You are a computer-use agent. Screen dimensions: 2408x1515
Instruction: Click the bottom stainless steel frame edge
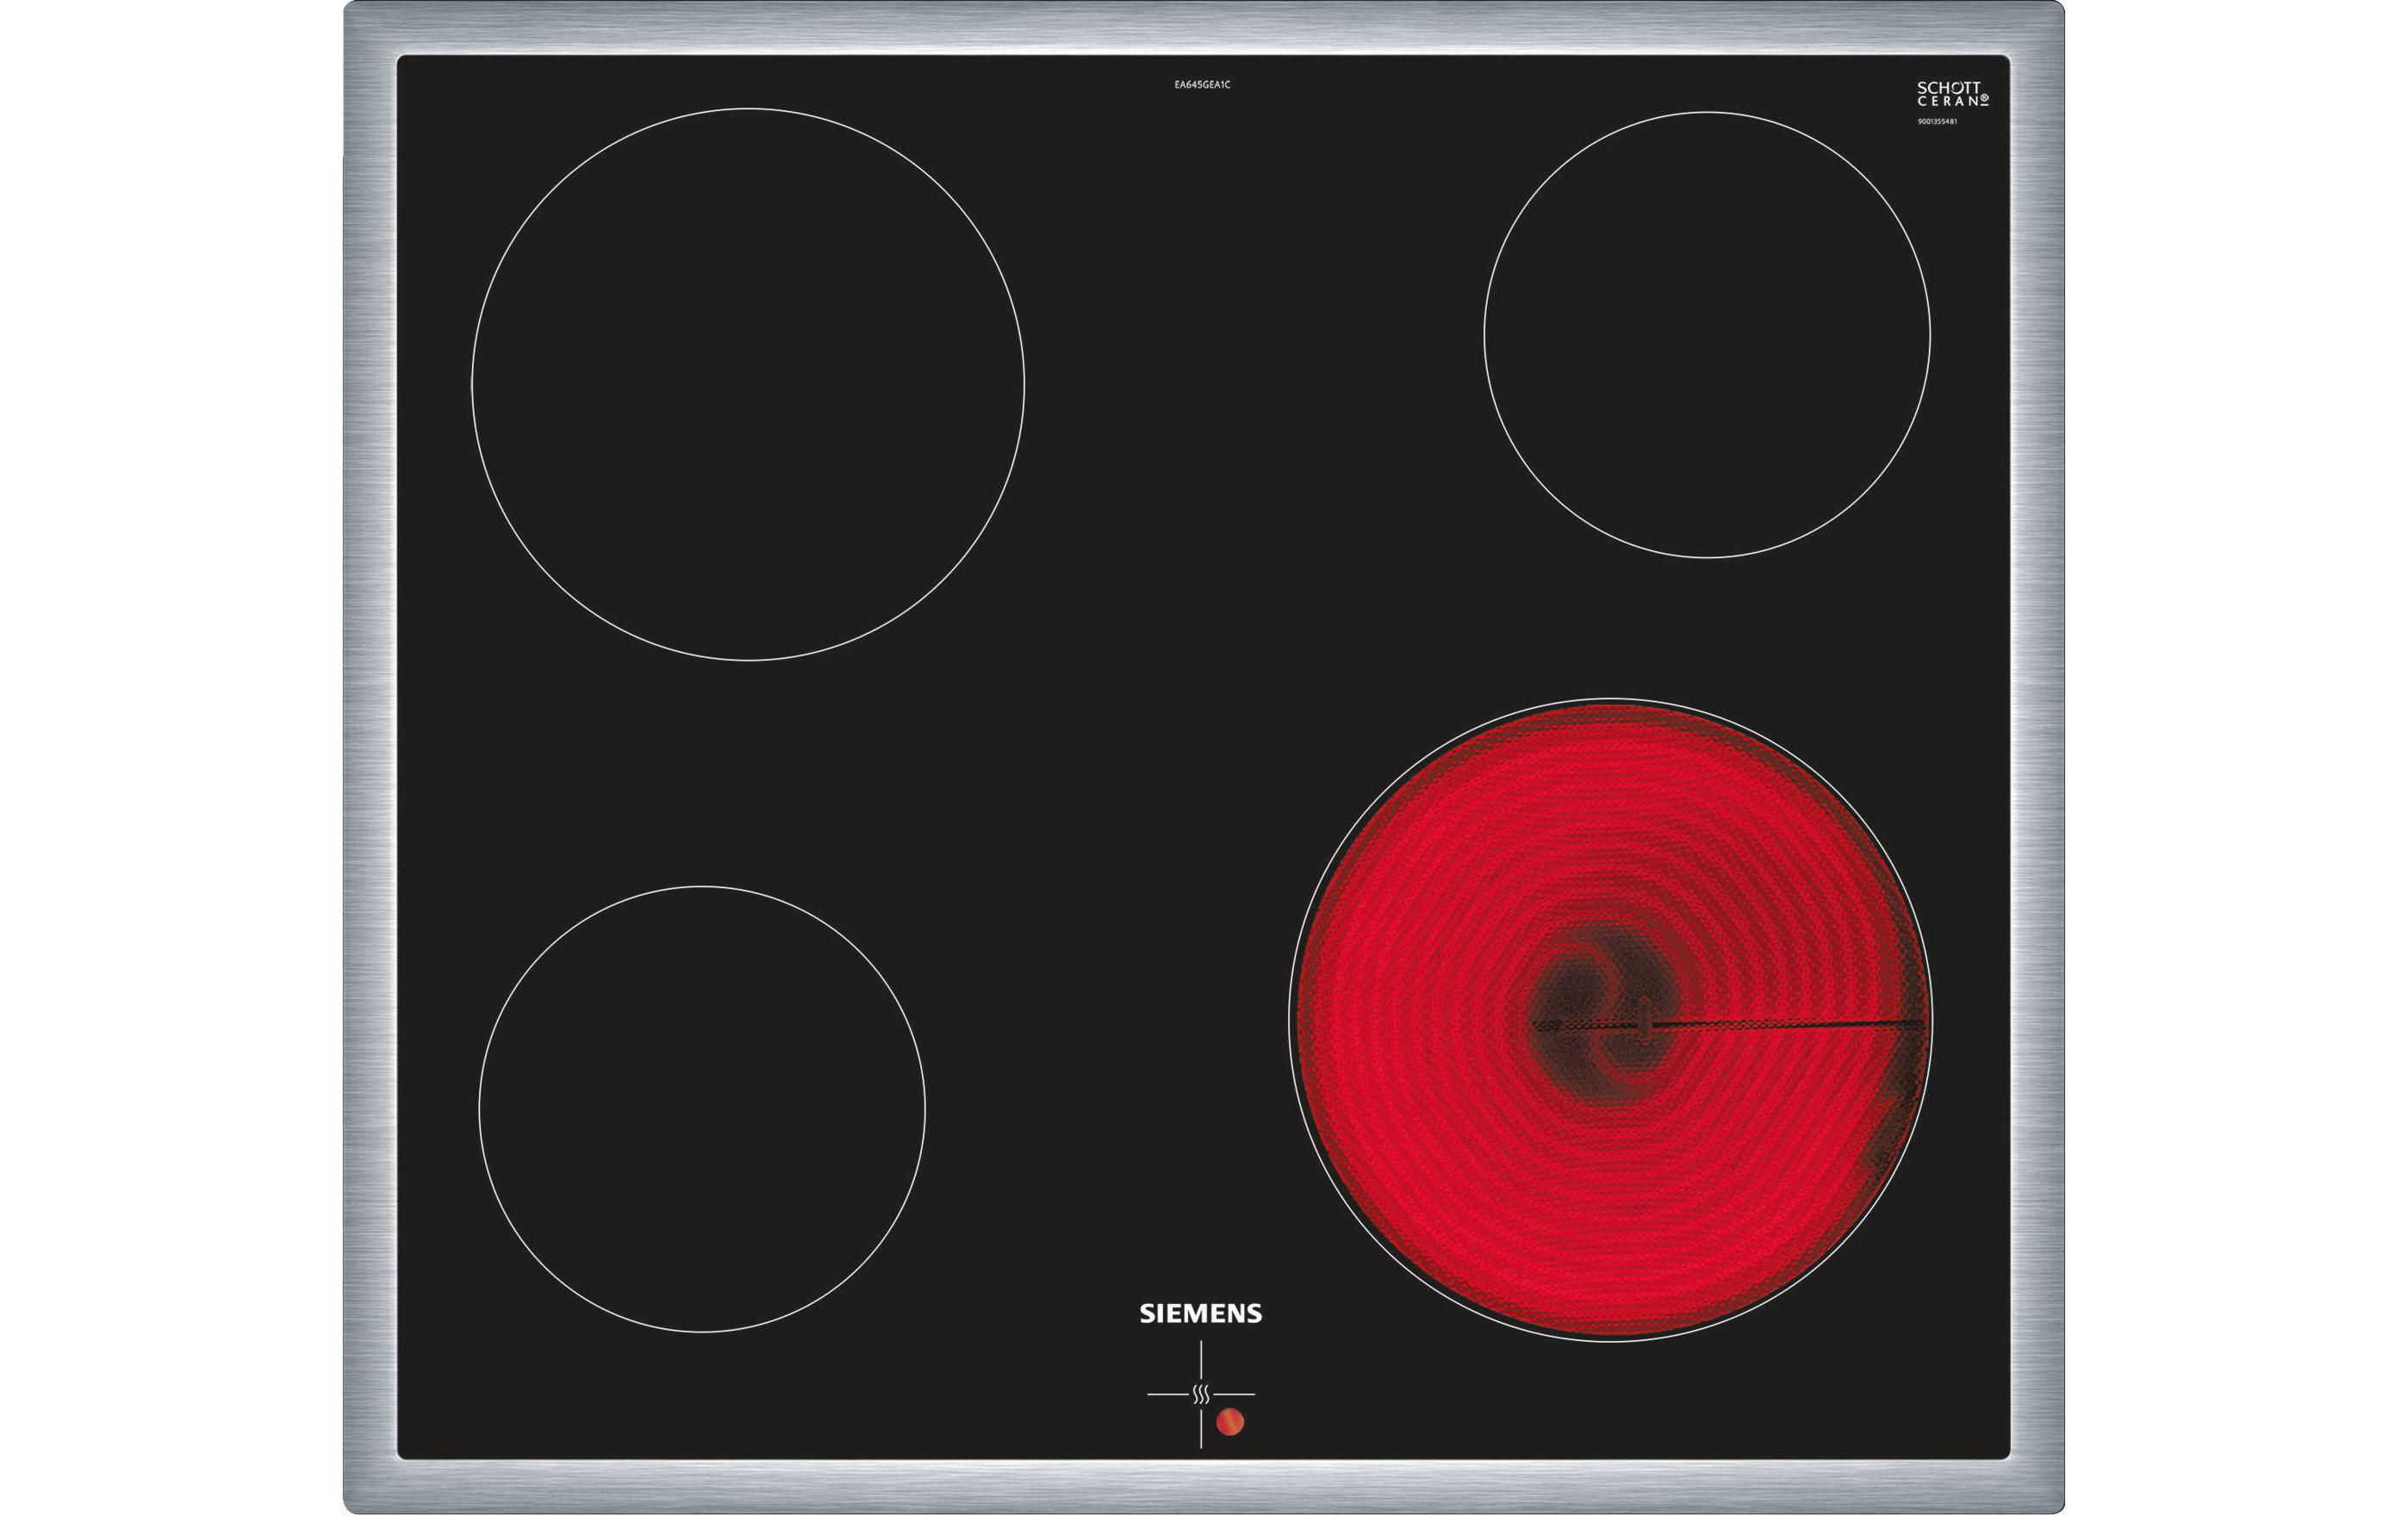(x=1204, y=1487)
